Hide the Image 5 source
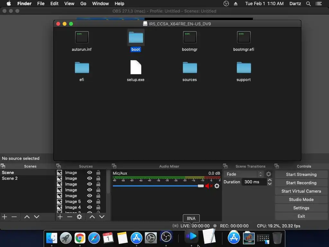329x247 pixels. click(x=90, y=201)
